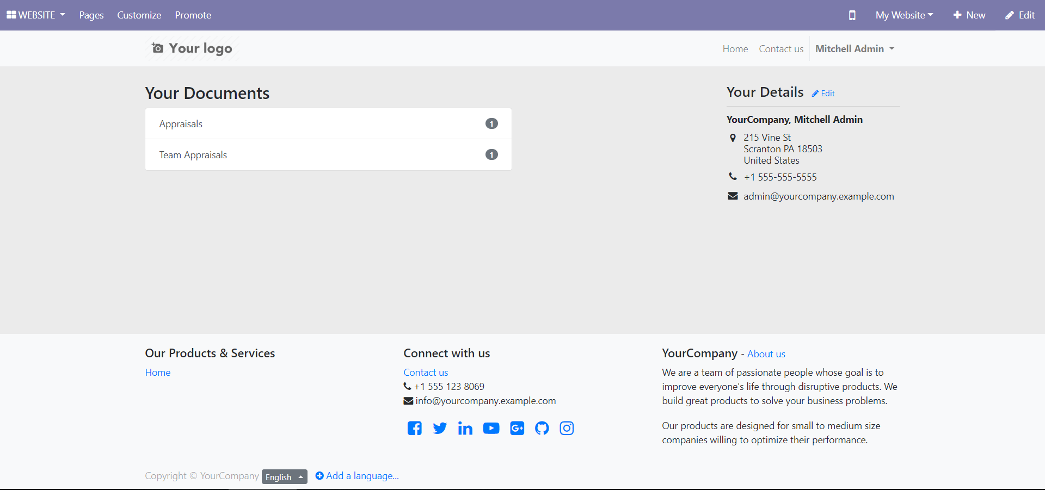Click the Your logo image
The image size is (1045, 490).
coord(192,48)
